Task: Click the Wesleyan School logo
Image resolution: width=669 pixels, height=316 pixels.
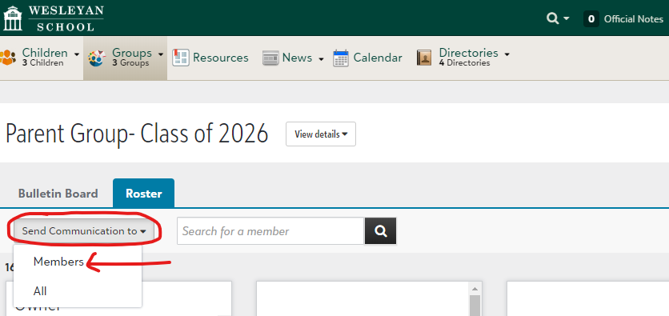Action: (x=54, y=18)
